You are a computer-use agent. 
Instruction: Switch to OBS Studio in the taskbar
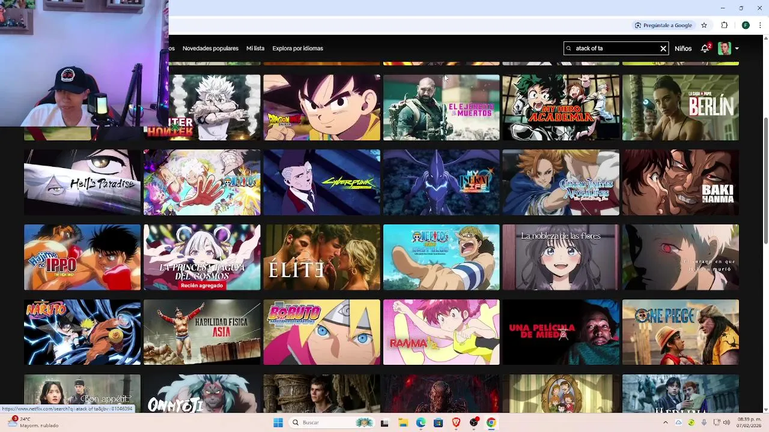tap(473, 422)
